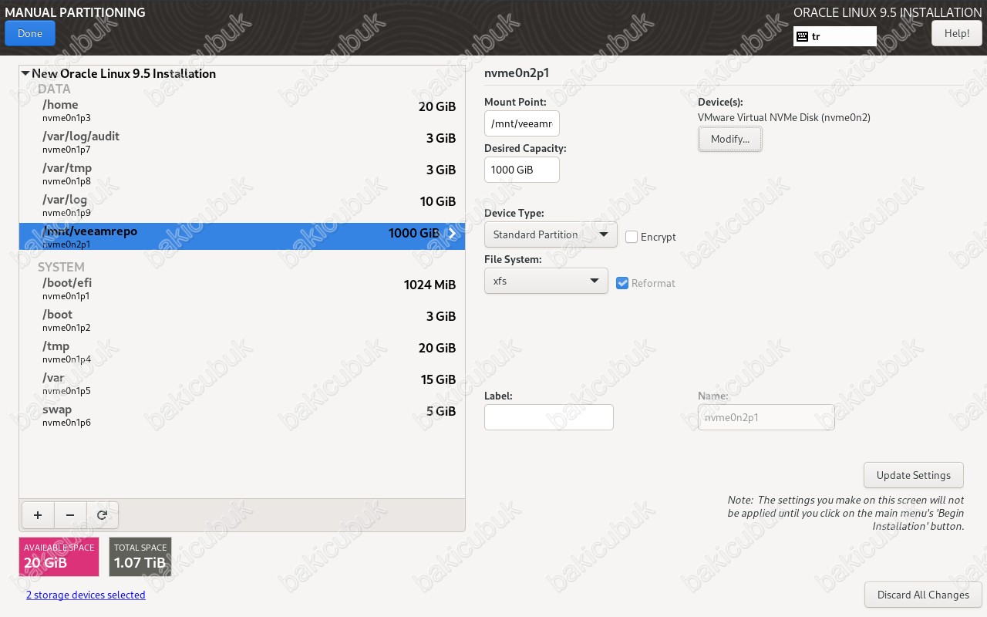This screenshot has height=617, width=987.
Task: Click the Done button
Action: [30, 33]
